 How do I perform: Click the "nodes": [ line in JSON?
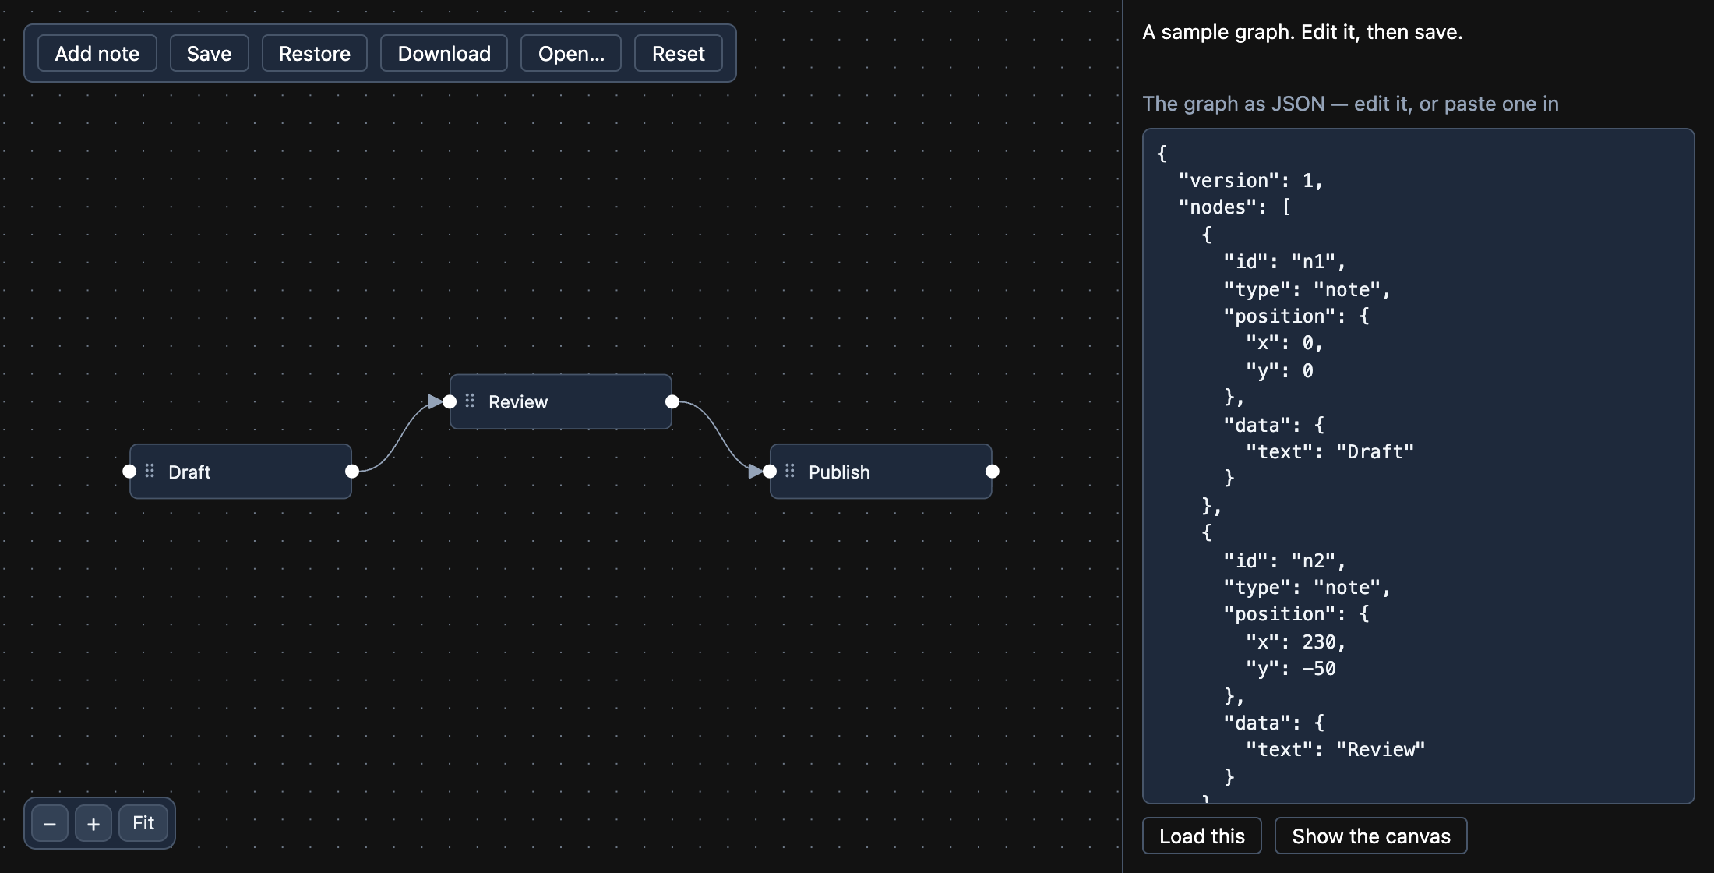1235,207
